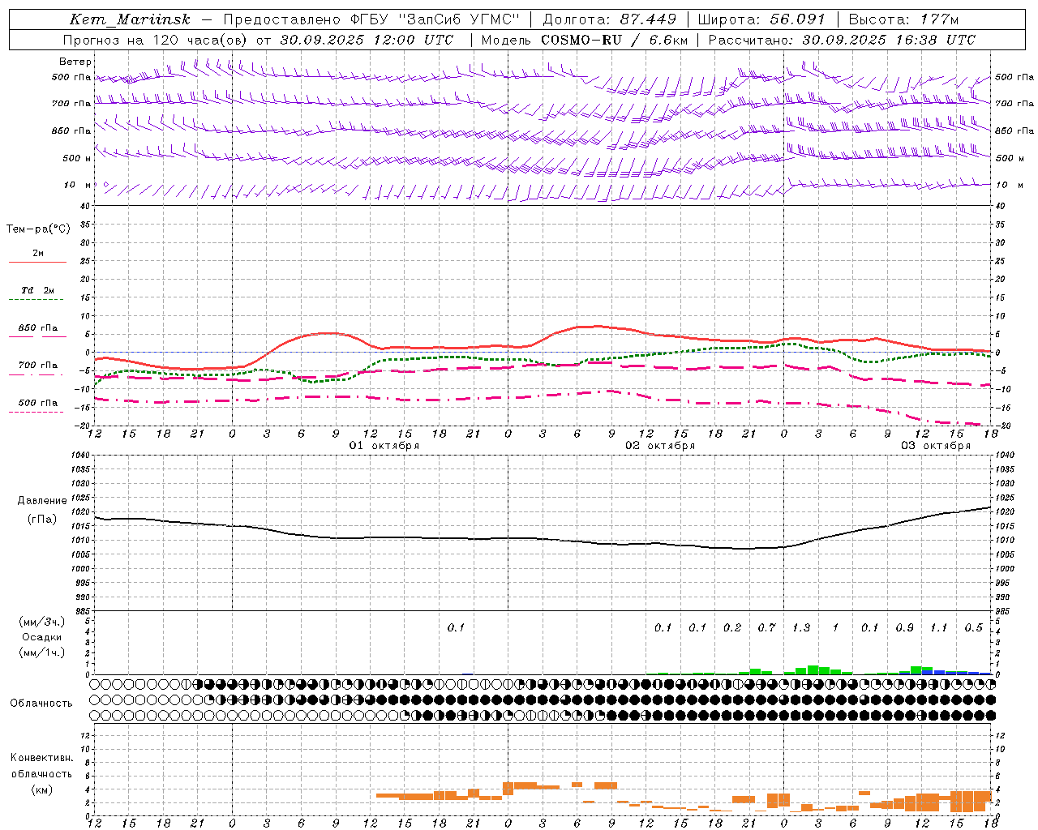Click the 0.7 precipitation amount value
The image size is (1038, 830).
(766, 627)
